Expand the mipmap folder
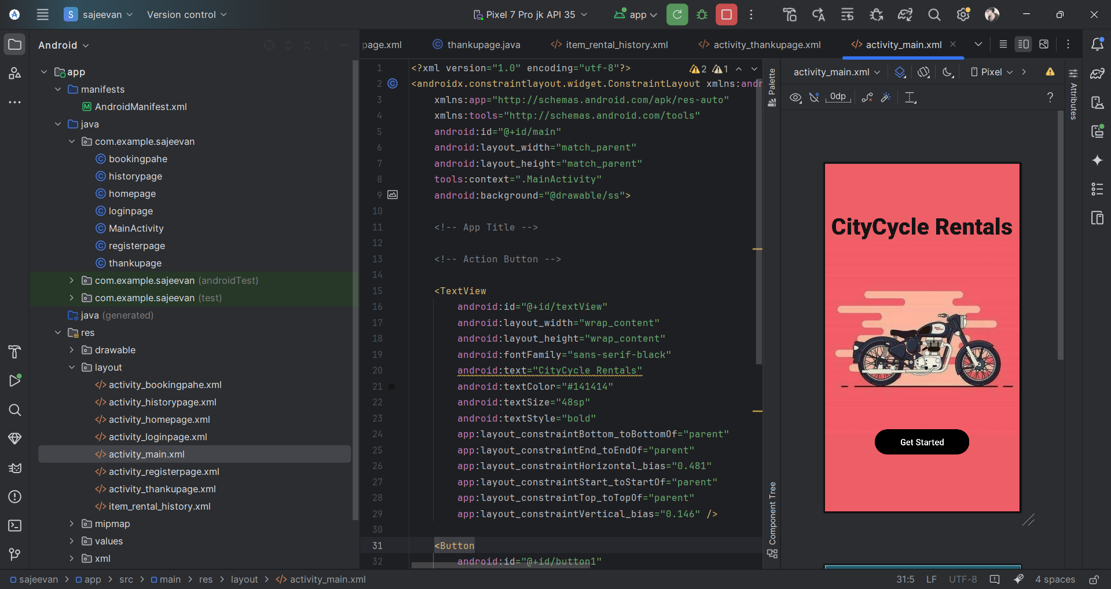Viewport: 1111px width, 589px height. [x=72, y=524]
